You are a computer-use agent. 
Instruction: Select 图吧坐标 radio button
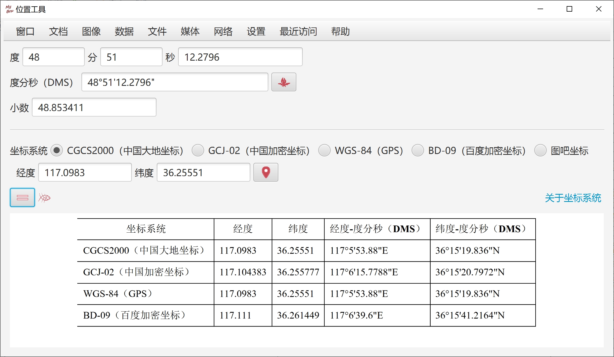click(x=540, y=150)
